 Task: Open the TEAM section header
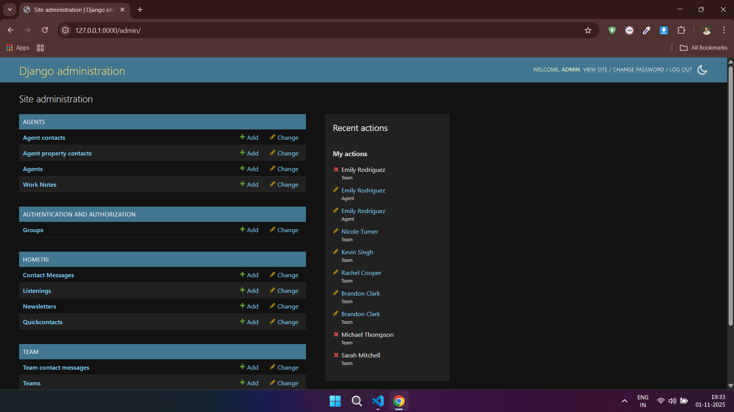coord(31,352)
